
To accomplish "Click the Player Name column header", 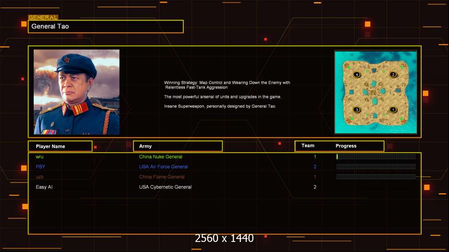I will [60, 146].
